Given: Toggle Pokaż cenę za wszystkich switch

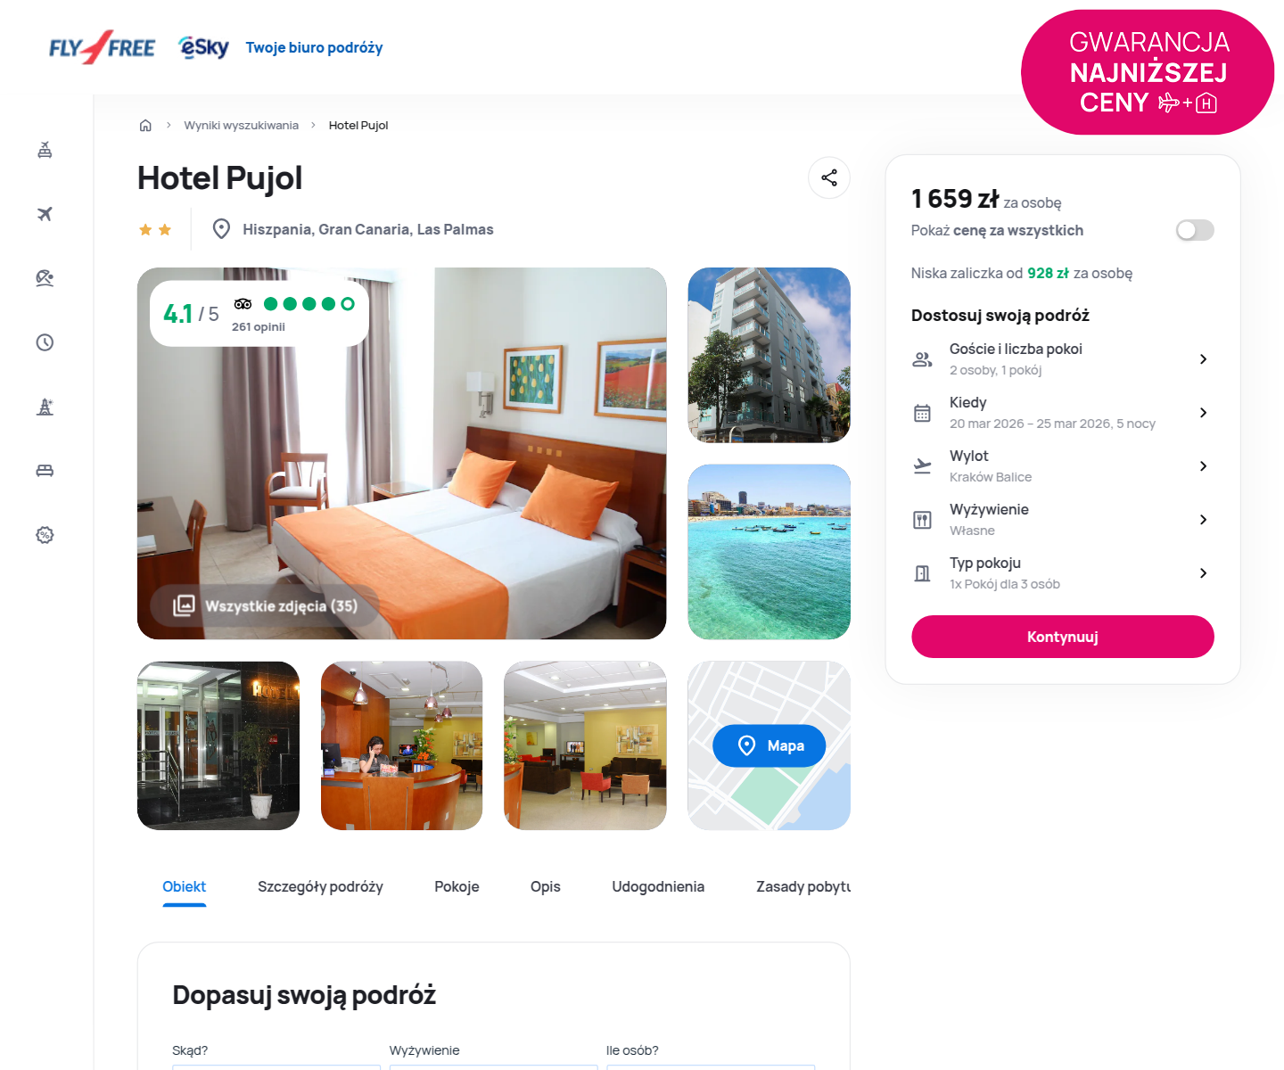Looking at the screenshot, I should [1195, 230].
